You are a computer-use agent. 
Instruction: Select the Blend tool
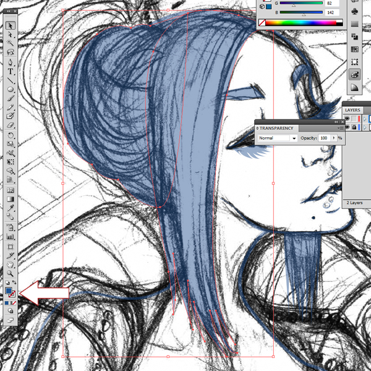[x=10, y=216]
